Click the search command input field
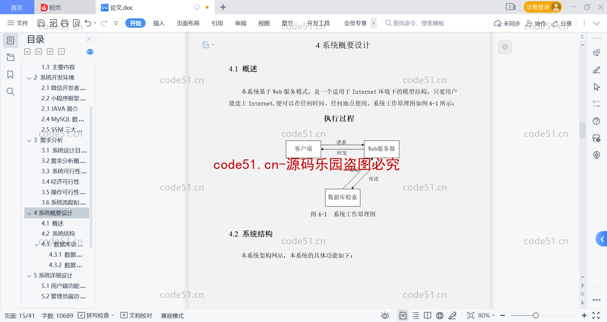This screenshot has height=322, width=607. [415, 23]
